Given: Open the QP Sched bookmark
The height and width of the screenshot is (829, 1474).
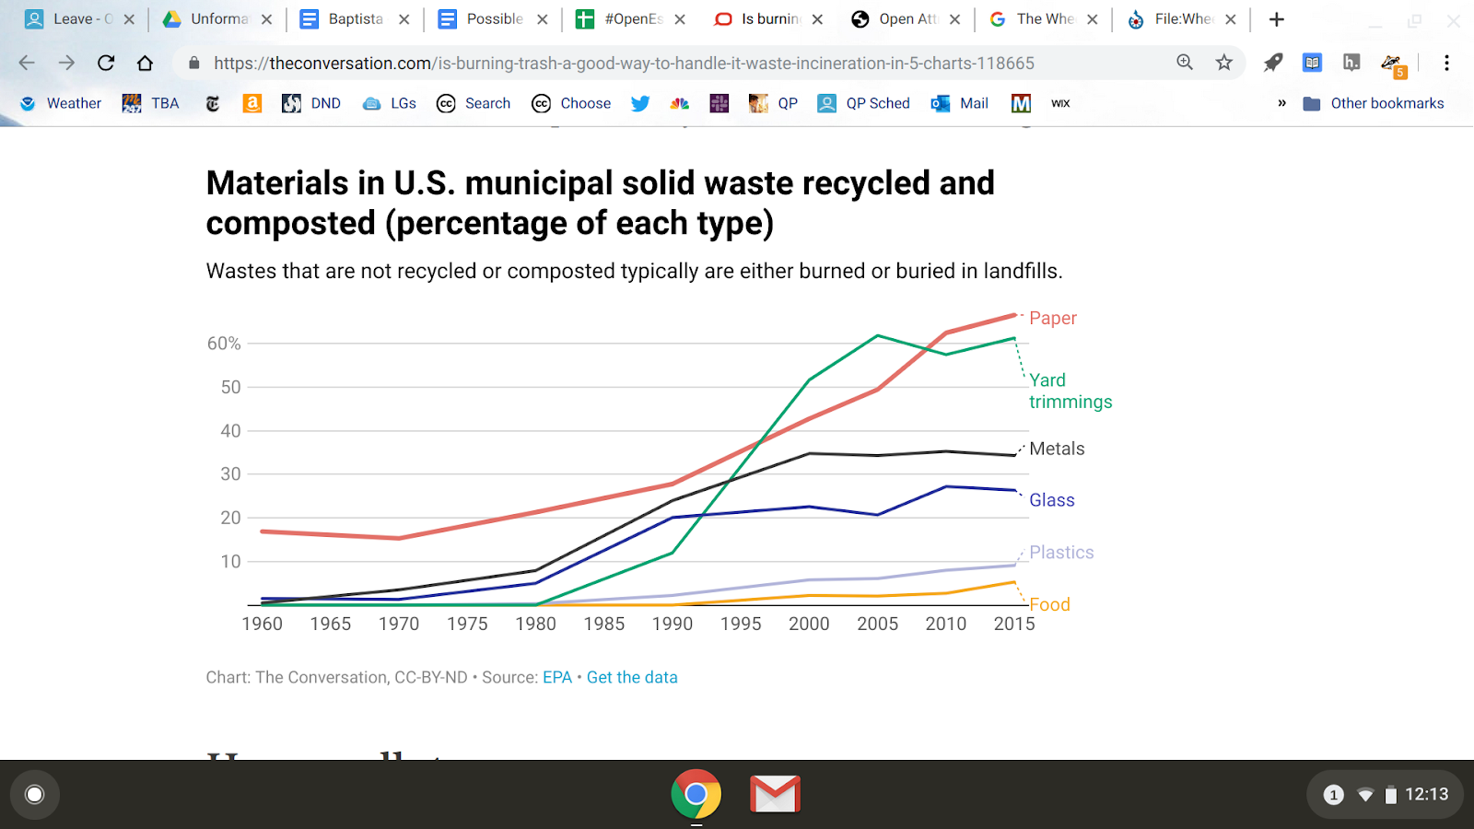Looking at the screenshot, I should 864,103.
